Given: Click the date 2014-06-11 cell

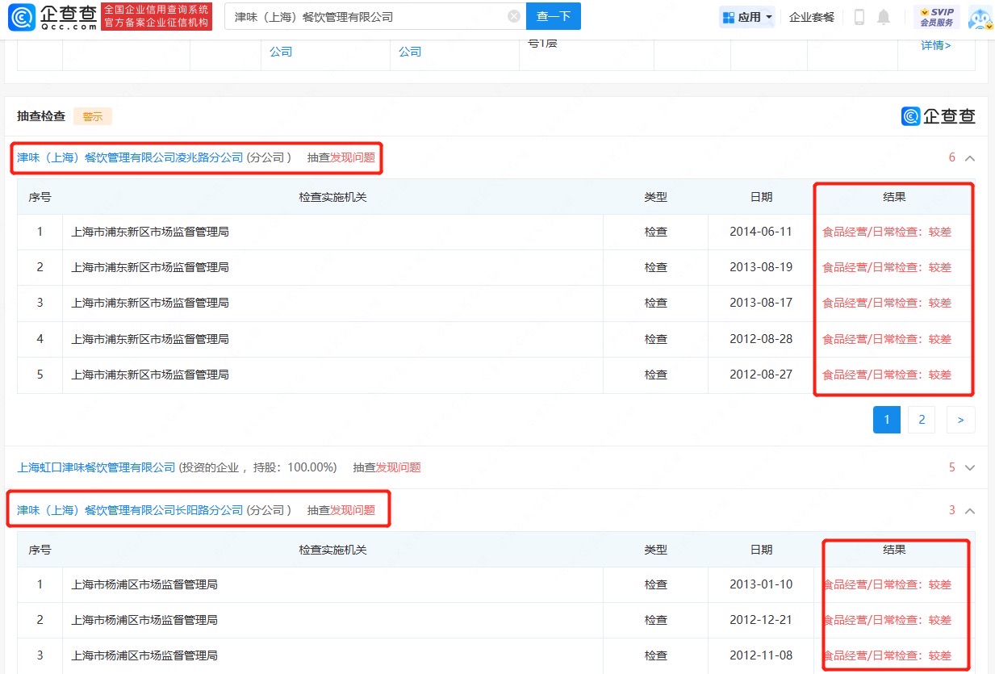Looking at the screenshot, I should pyautogui.click(x=761, y=232).
